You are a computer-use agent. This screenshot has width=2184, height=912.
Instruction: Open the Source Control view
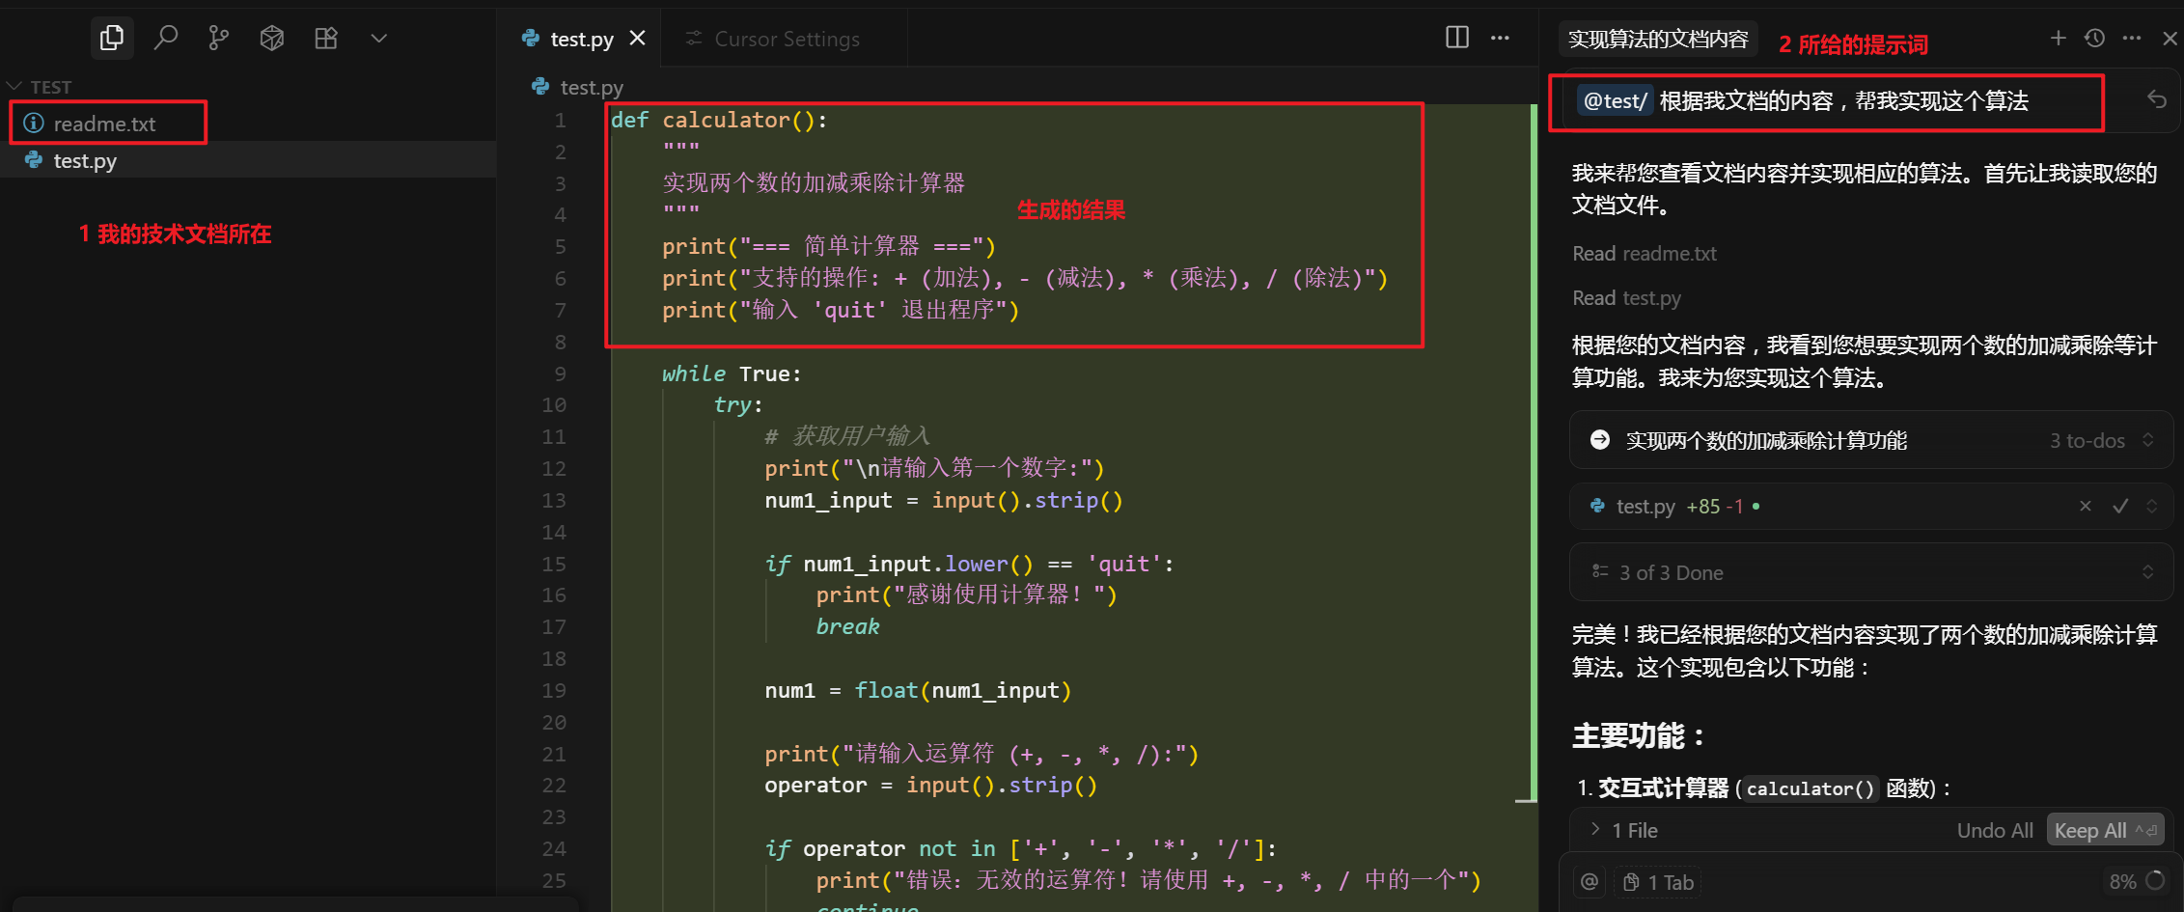(x=218, y=37)
